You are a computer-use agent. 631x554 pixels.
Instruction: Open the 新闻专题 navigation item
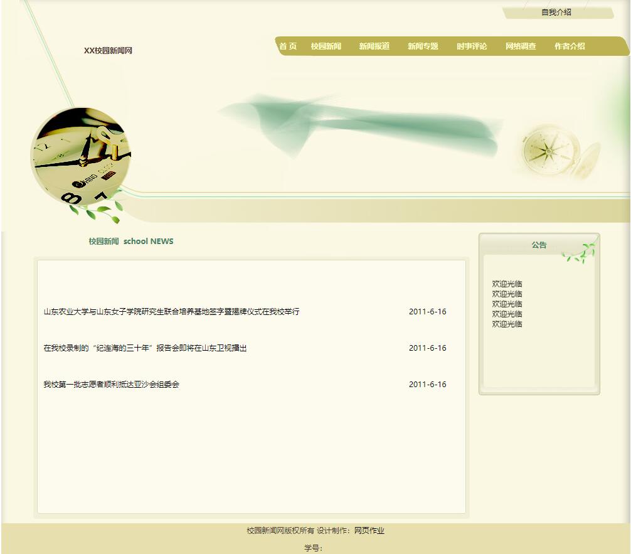click(423, 46)
